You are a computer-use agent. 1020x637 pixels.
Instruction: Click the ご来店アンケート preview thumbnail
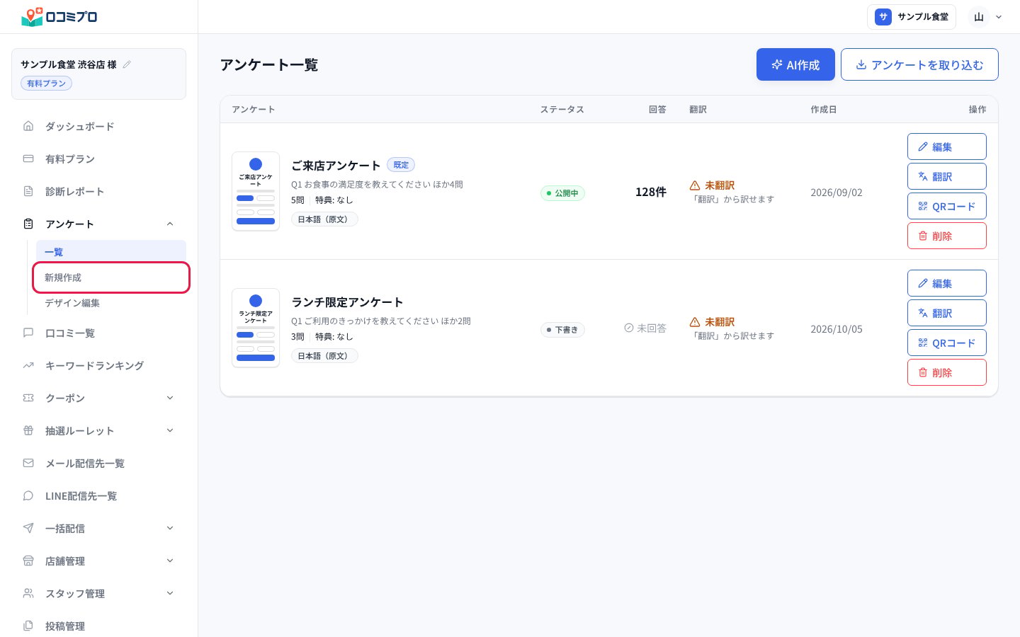256,191
